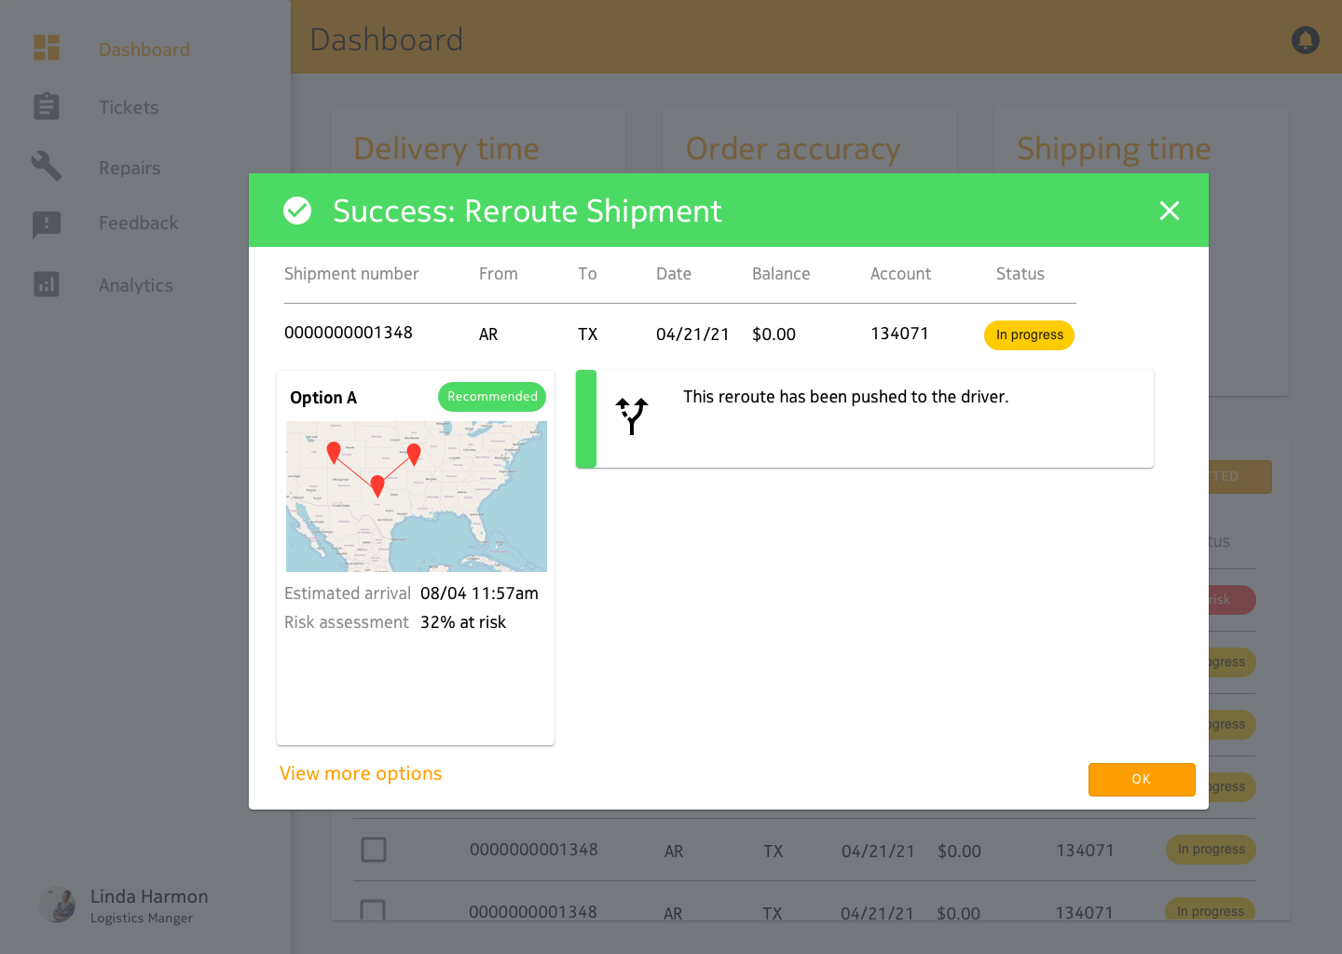
Task: Click the OK button
Action: [x=1142, y=780]
